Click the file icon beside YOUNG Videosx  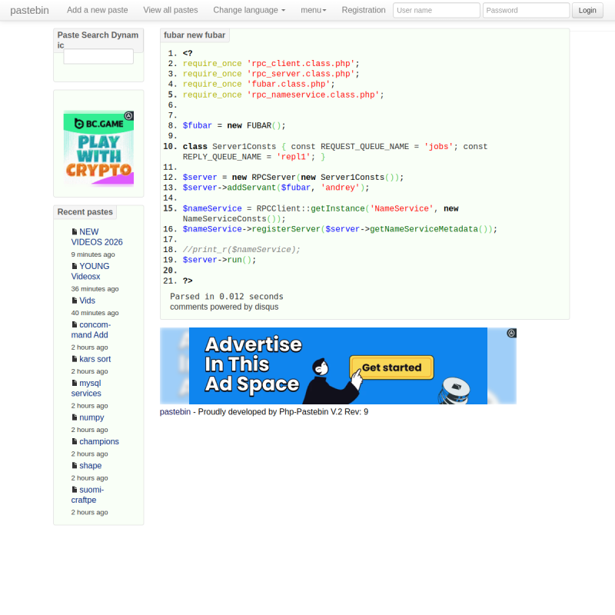(x=75, y=266)
